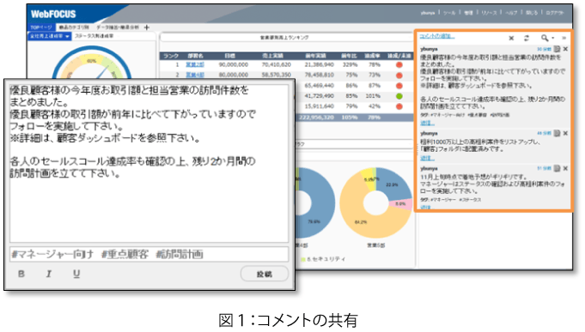
Task: Collapse the comments panel with double chevron
Action: tap(564, 38)
